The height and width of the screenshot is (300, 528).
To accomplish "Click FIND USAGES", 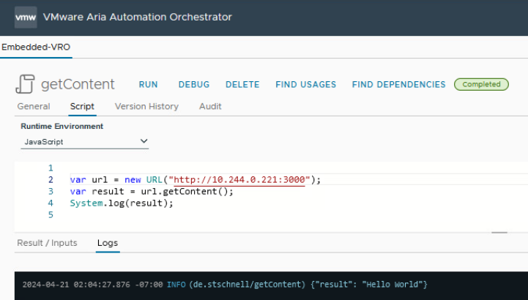I will [x=306, y=84].
